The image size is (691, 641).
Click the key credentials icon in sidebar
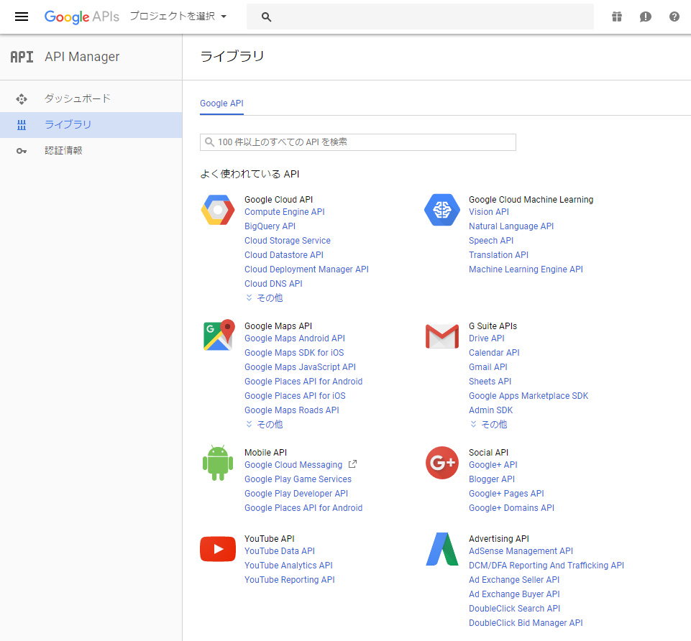22,151
